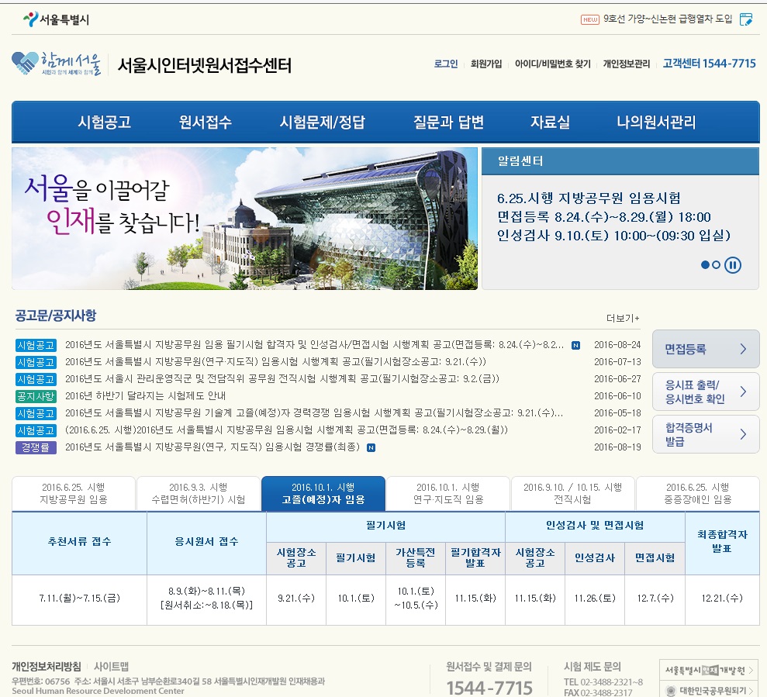Select the 연구·지도직 임용 tab
This screenshot has height=697, width=767.
(448, 494)
